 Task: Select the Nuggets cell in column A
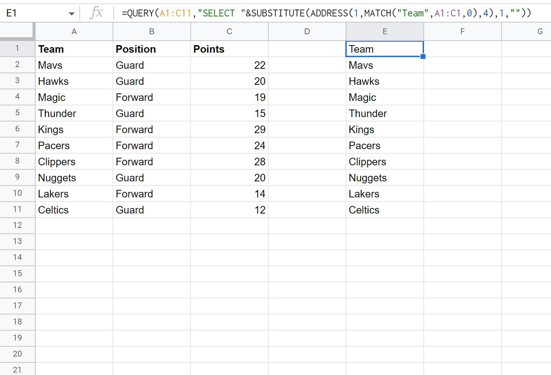pos(74,178)
